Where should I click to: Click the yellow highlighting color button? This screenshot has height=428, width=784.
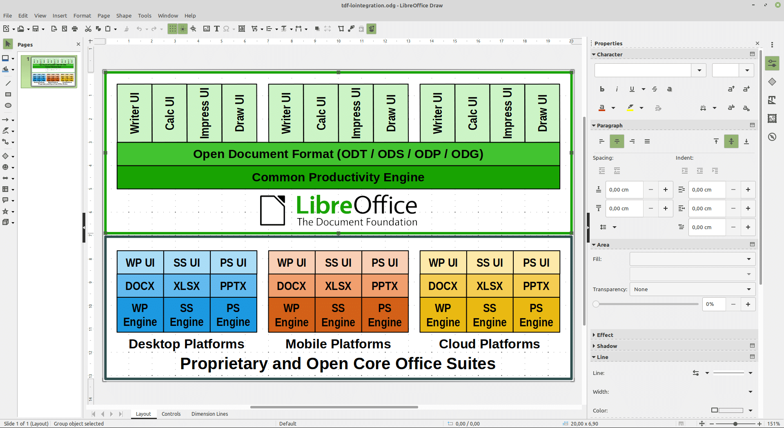click(x=630, y=108)
